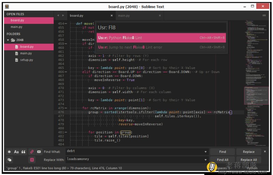The image size is (273, 175).
Task: Fold code at line 466
Action: point(66,72)
